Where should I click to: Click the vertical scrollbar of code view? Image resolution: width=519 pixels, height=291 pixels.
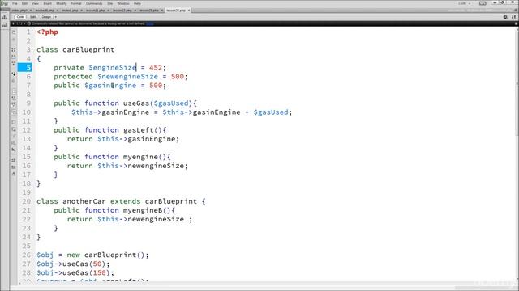[517, 154]
